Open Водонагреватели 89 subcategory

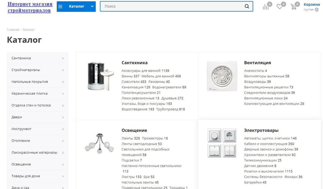click(169, 87)
